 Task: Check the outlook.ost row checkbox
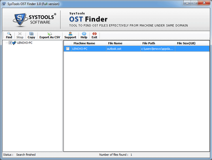(68, 49)
